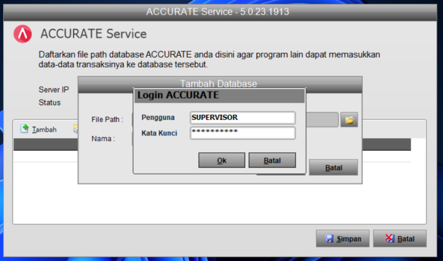443x261 pixels.
Task: Click the Batal button with red X icon
Action: (400, 238)
